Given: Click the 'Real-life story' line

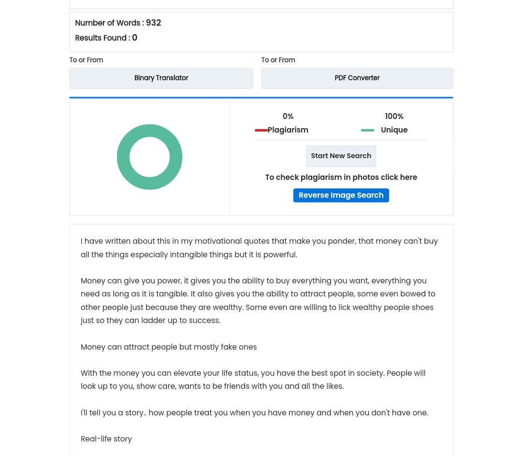Looking at the screenshot, I should [106, 439].
